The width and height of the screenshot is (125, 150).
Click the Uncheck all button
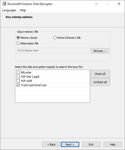coord(100,82)
